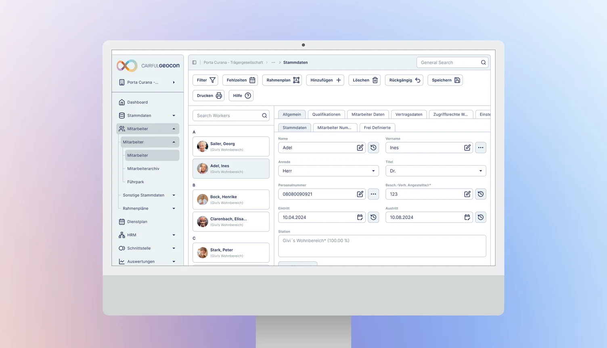Open more options next to Vorname
The image size is (607, 348).
pyautogui.click(x=481, y=148)
